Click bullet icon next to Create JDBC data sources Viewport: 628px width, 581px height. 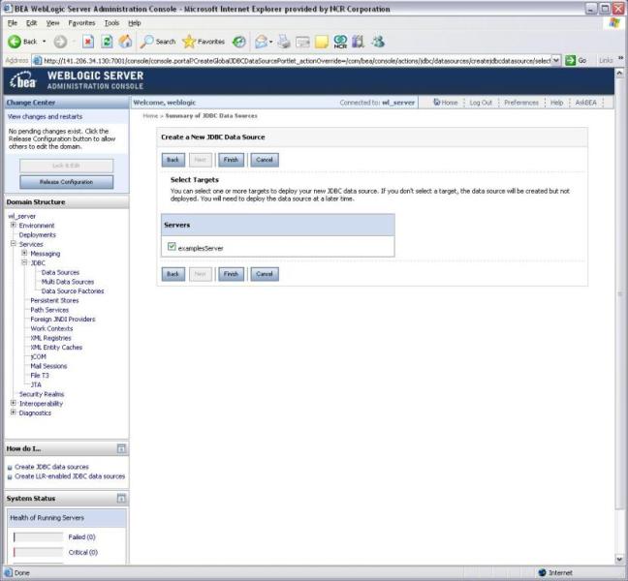click(x=10, y=468)
